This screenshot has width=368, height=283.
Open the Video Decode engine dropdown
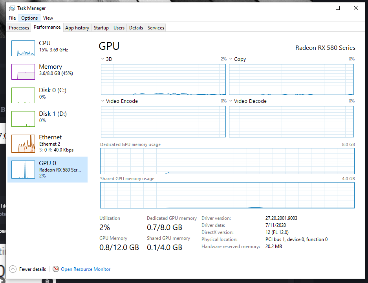point(231,101)
